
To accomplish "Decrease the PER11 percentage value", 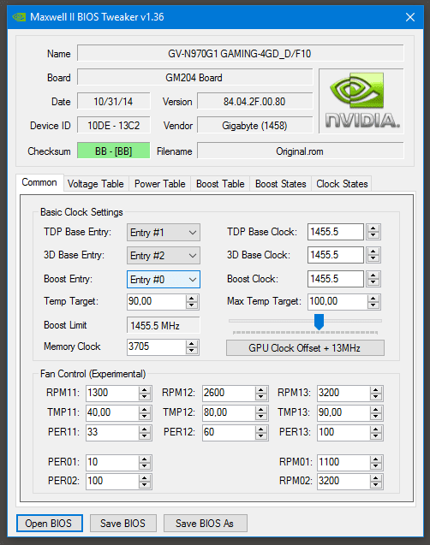I will 145,436.
